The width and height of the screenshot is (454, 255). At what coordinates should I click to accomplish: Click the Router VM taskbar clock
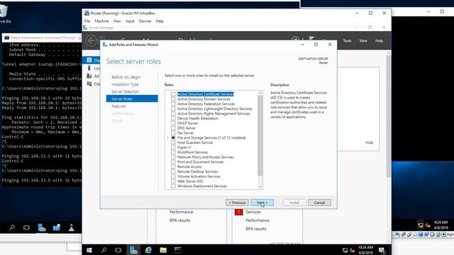365,250
